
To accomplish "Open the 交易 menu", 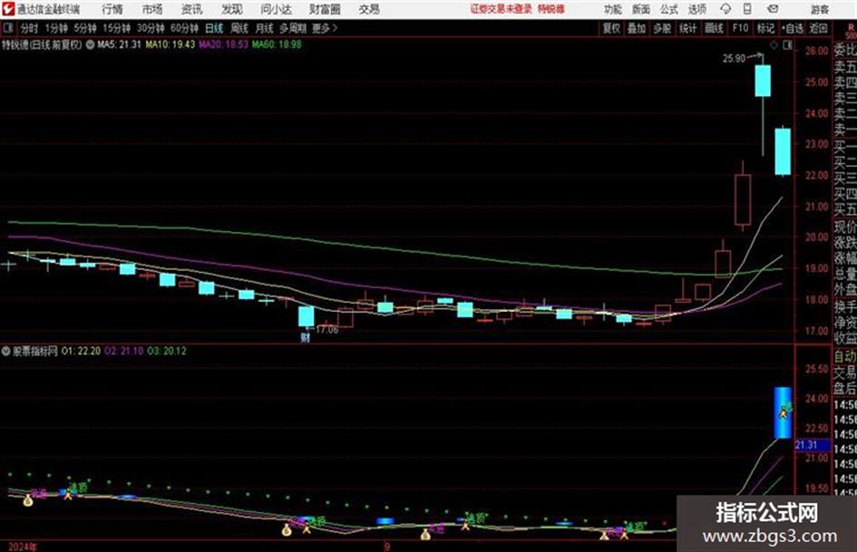I will point(369,9).
